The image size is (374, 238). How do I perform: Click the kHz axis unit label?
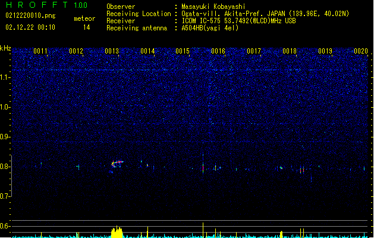coord(5,48)
